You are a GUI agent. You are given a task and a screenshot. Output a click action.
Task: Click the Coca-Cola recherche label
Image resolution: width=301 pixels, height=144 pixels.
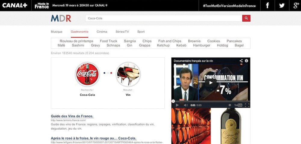87,95
